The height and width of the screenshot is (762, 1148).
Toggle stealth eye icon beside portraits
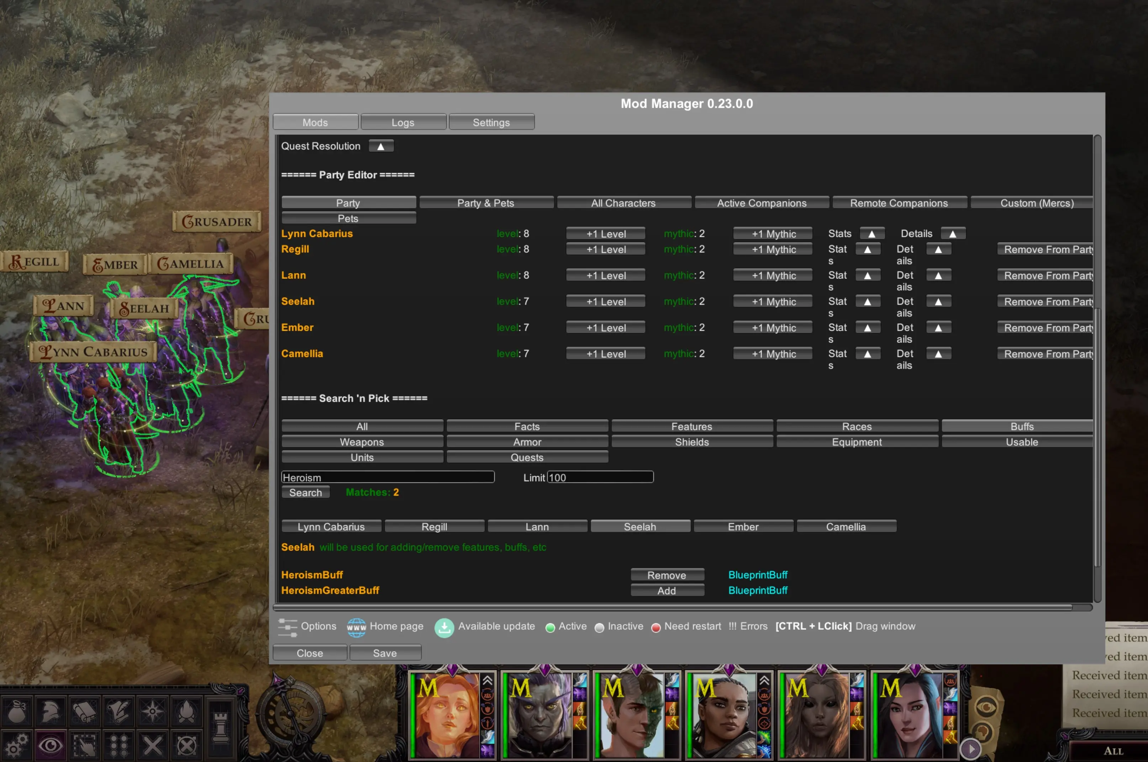986,707
